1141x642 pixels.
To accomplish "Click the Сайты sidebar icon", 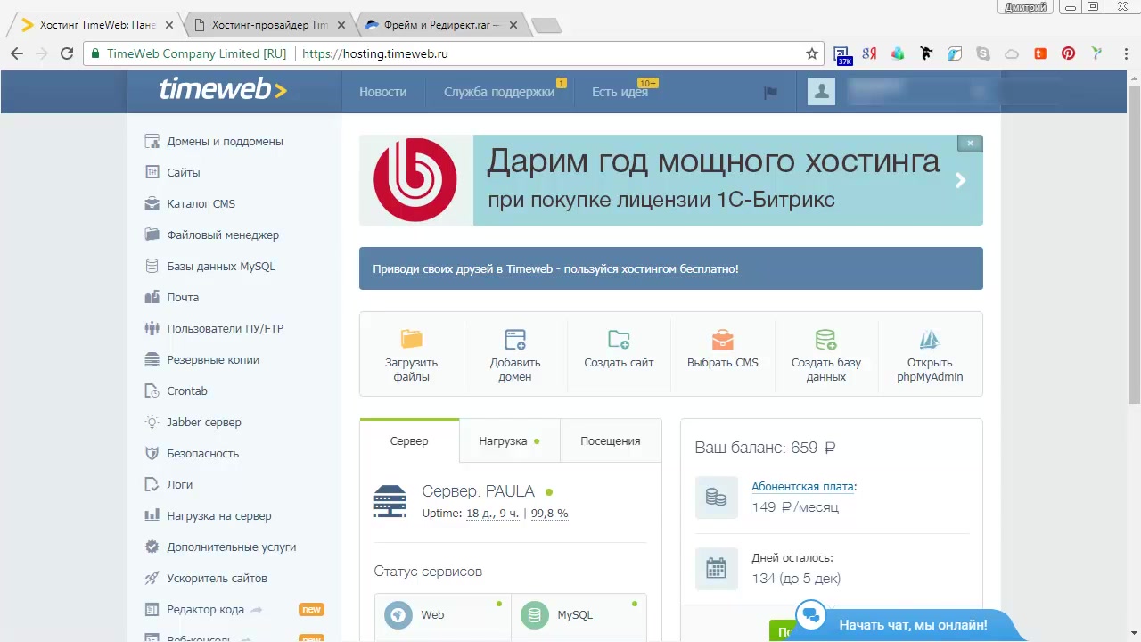I will (152, 172).
